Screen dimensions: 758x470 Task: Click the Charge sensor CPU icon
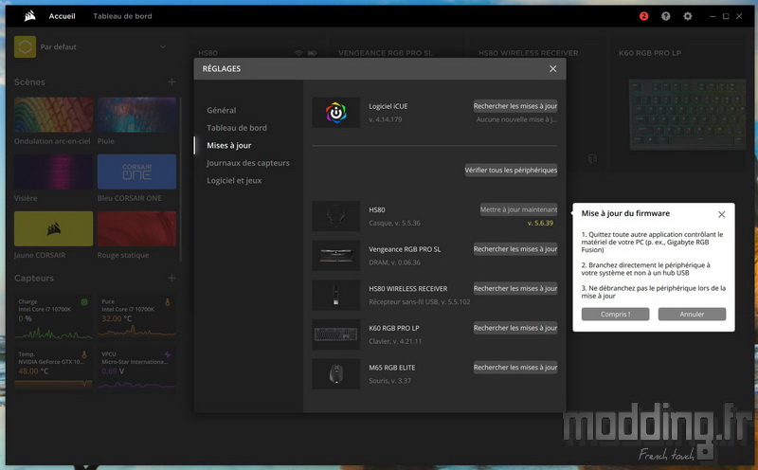click(x=84, y=302)
